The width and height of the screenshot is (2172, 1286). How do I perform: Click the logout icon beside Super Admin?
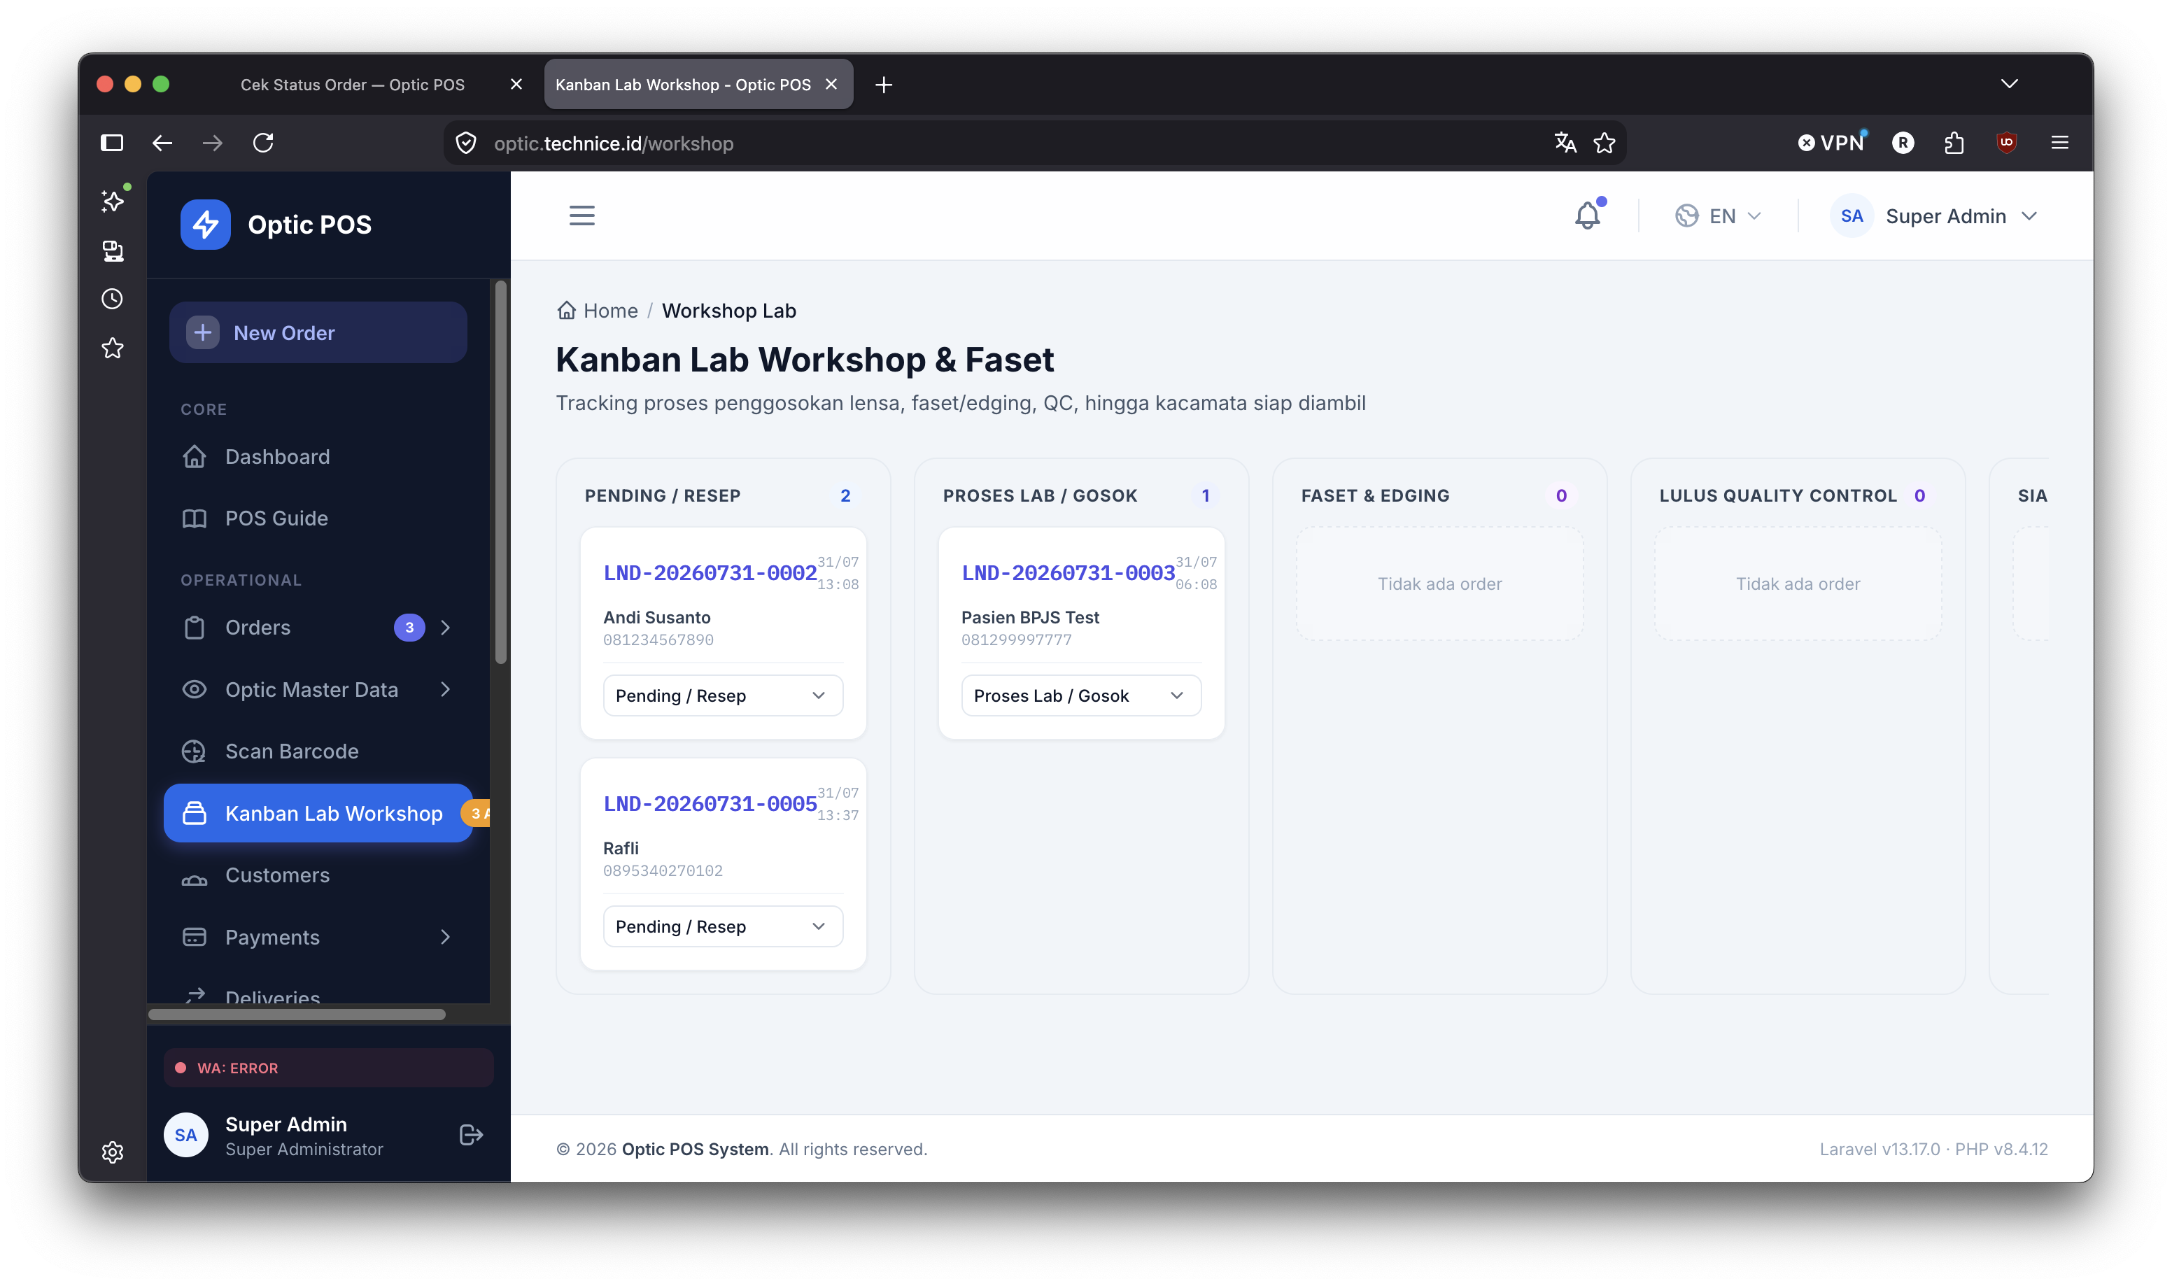(470, 1135)
